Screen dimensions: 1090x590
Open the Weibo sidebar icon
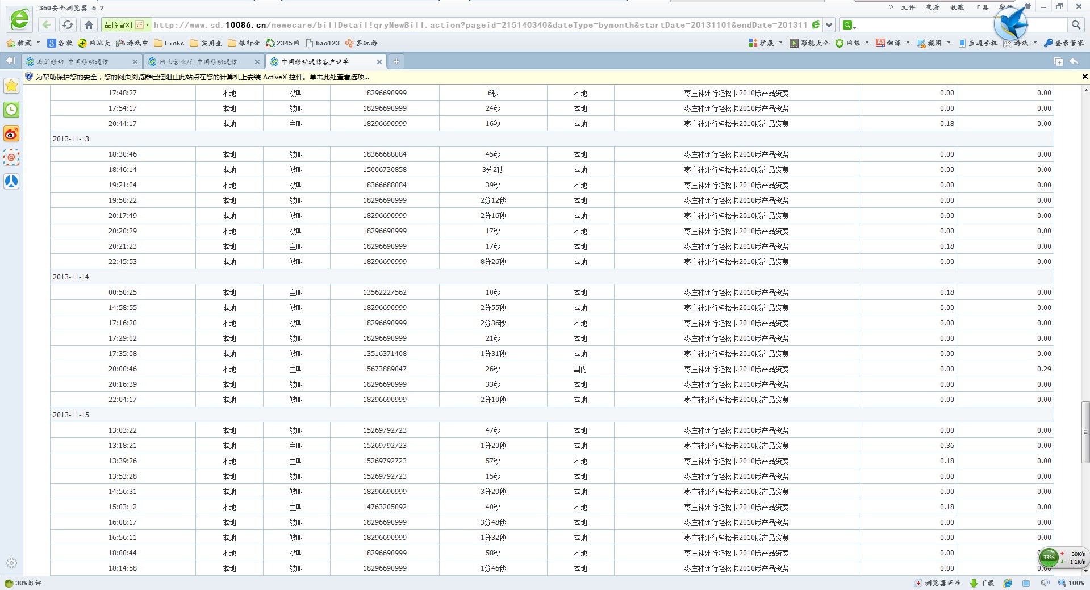(x=11, y=134)
